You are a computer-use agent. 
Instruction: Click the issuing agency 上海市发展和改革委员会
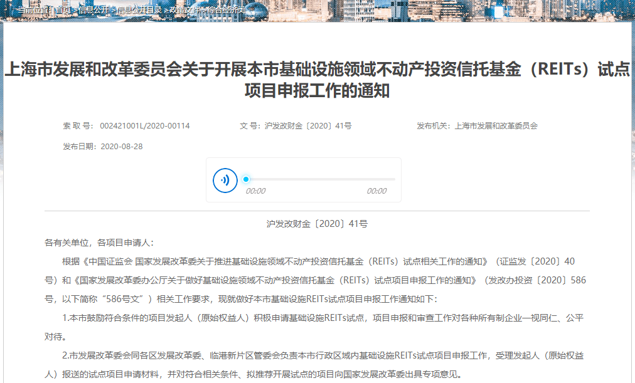[495, 126]
